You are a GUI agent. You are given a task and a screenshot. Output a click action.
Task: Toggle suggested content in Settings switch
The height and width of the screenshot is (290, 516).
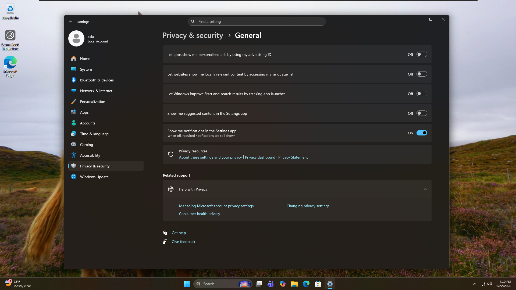422,113
